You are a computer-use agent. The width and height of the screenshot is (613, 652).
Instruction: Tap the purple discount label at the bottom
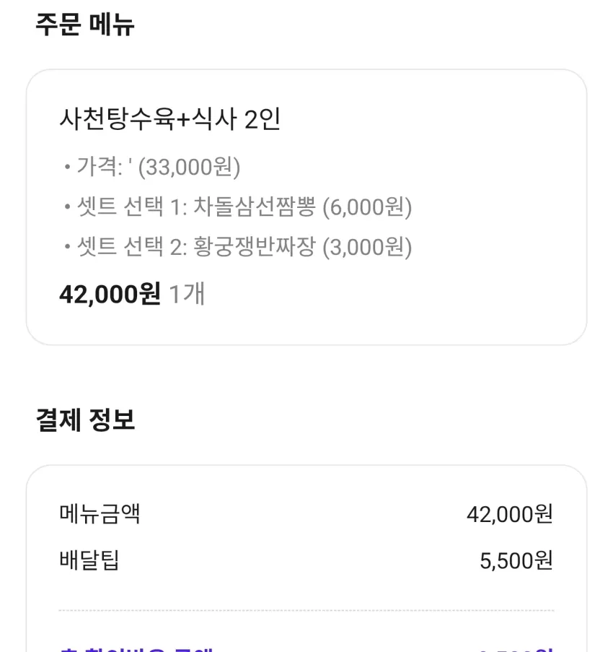click(x=136, y=648)
